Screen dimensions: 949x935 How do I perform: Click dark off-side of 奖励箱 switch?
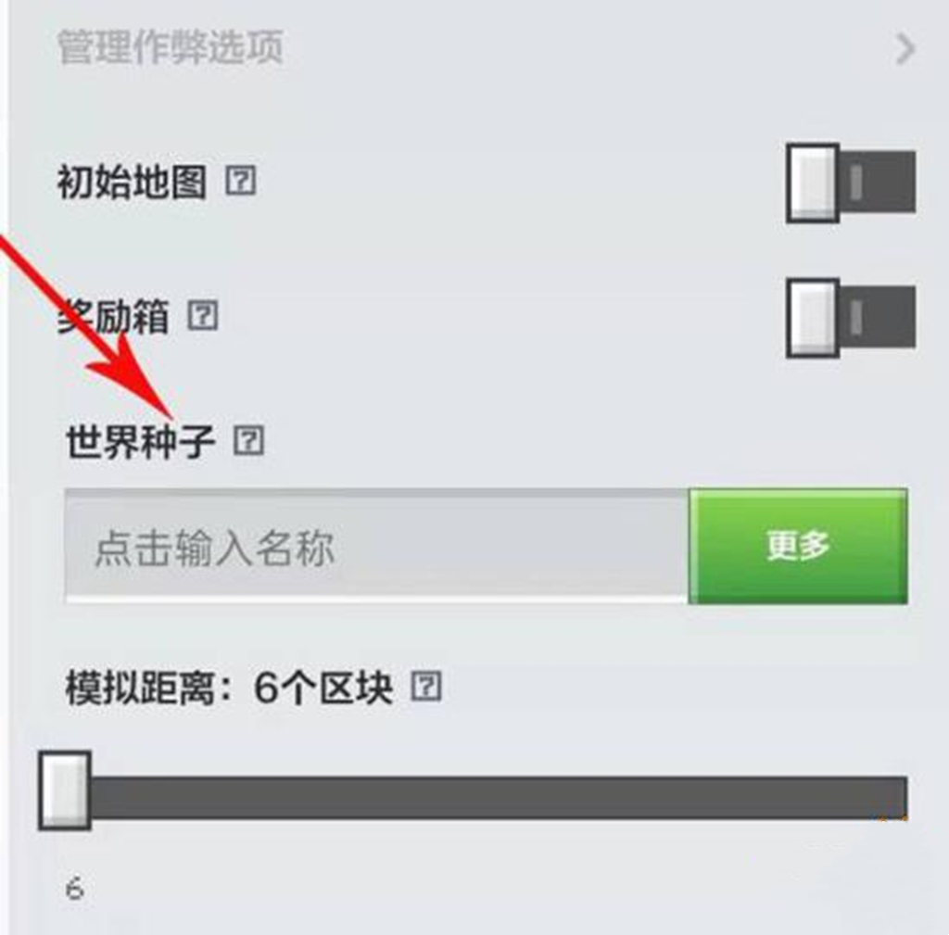point(878,317)
